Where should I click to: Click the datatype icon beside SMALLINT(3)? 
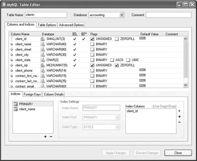[43, 39]
